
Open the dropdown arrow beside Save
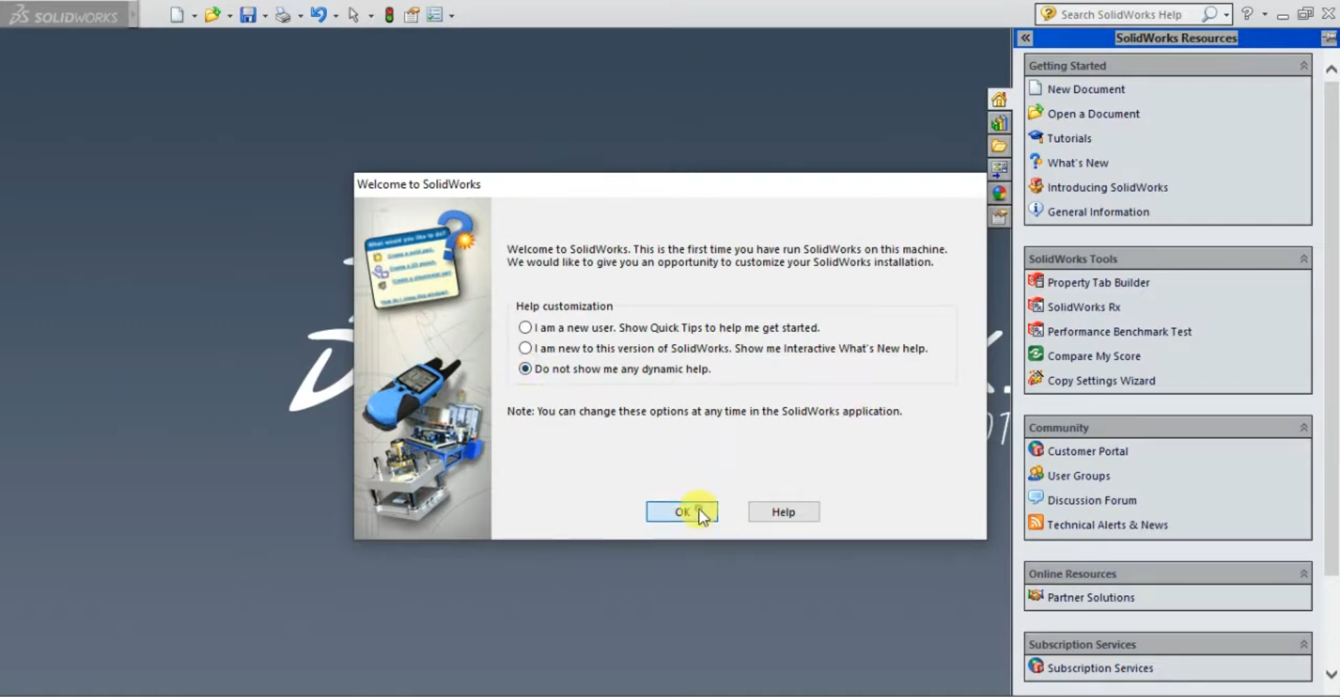pyautogui.click(x=265, y=15)
